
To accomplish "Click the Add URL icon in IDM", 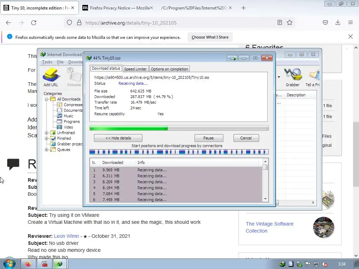I will (x=51, y=77).
